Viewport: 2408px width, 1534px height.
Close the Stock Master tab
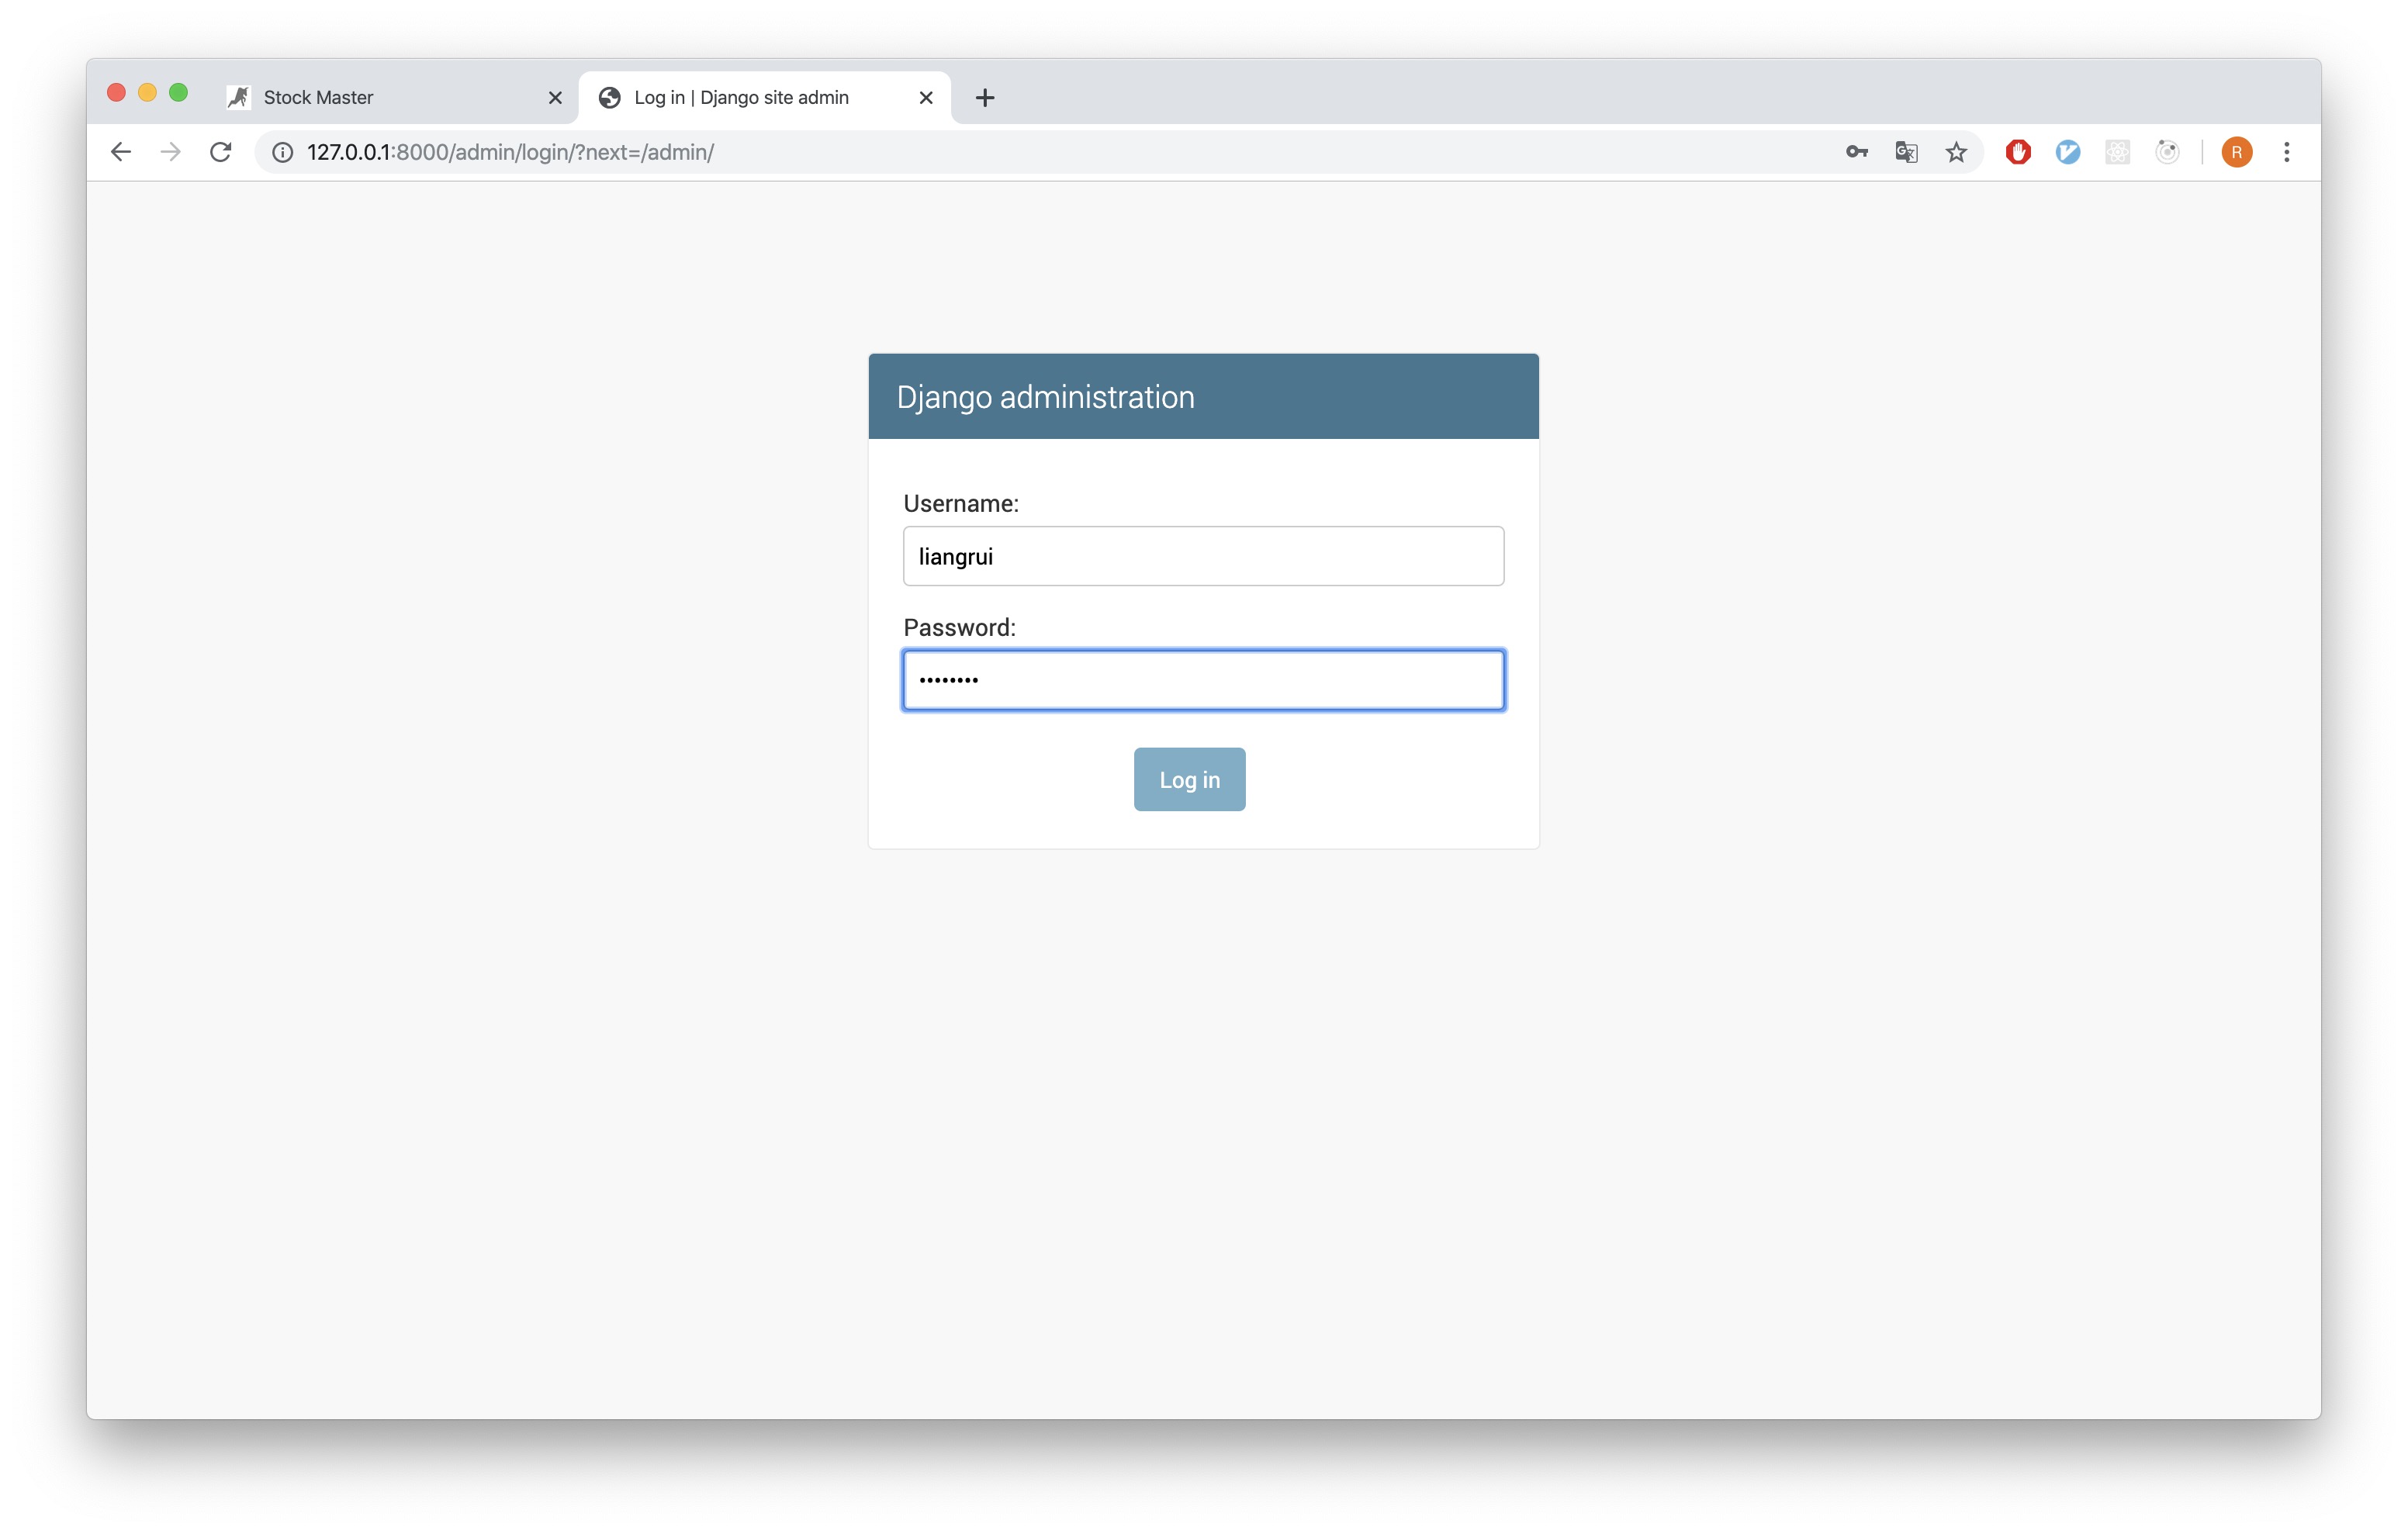[x=555, y=97]
